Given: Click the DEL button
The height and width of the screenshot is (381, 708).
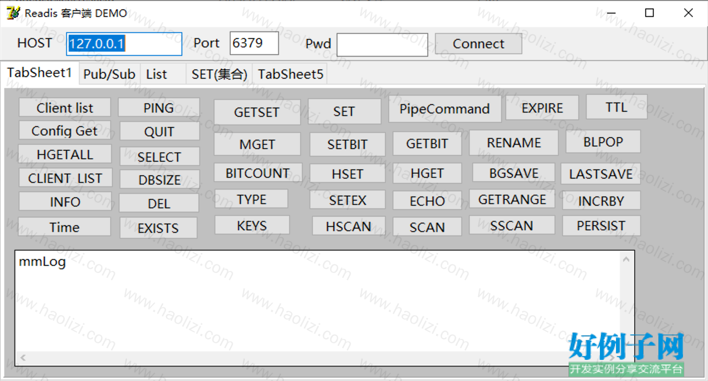Looking at the screenshot, I should click(159, 203).
